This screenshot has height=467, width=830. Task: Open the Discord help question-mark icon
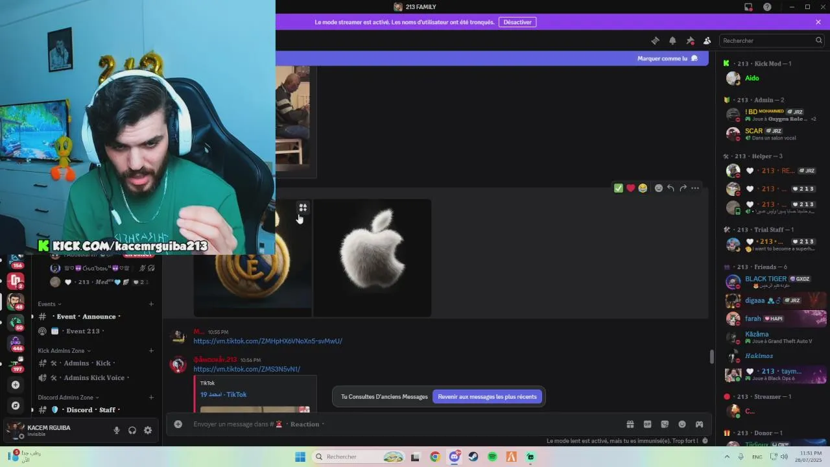click(767, 7)
